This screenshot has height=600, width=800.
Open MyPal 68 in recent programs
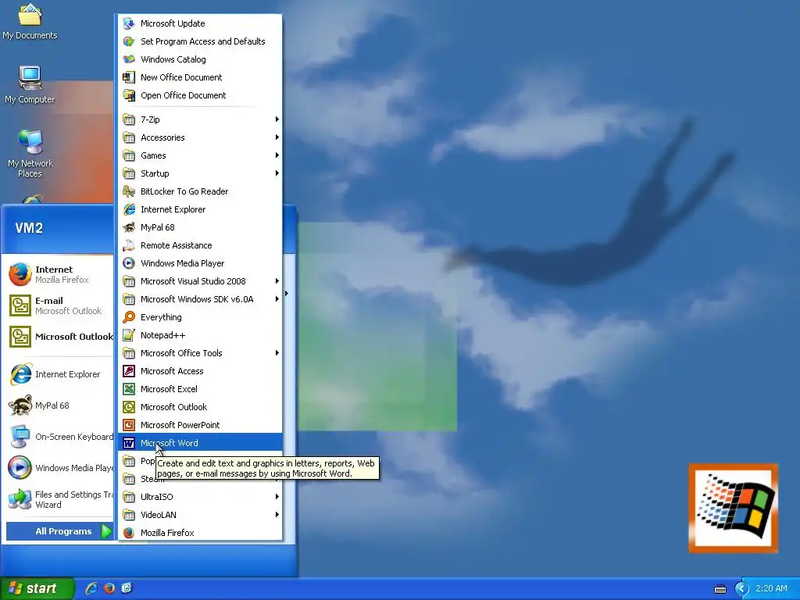pos(60,405)
